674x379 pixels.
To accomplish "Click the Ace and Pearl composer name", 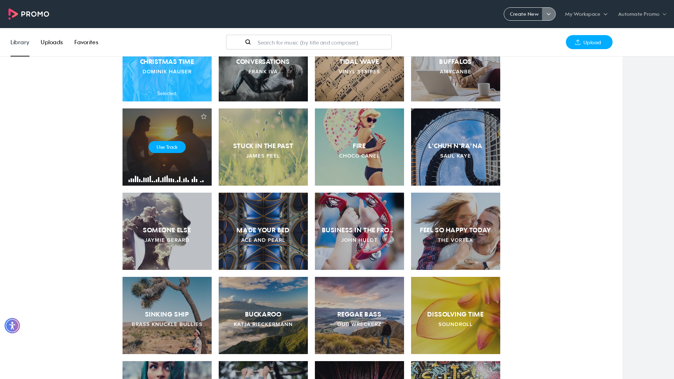I will 263,240.
